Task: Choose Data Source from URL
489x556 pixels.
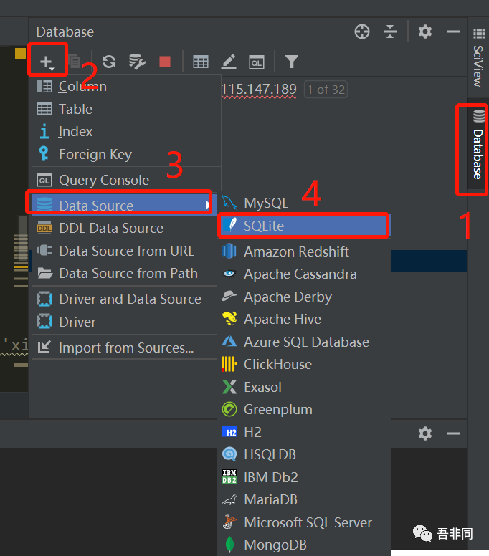Action: pyautogui.click(x=124, y=251)
